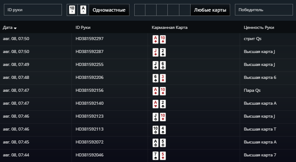Click 6 of spades in HD381592206 row
Viewport: 296px width, 162px height.
(156, 78)
